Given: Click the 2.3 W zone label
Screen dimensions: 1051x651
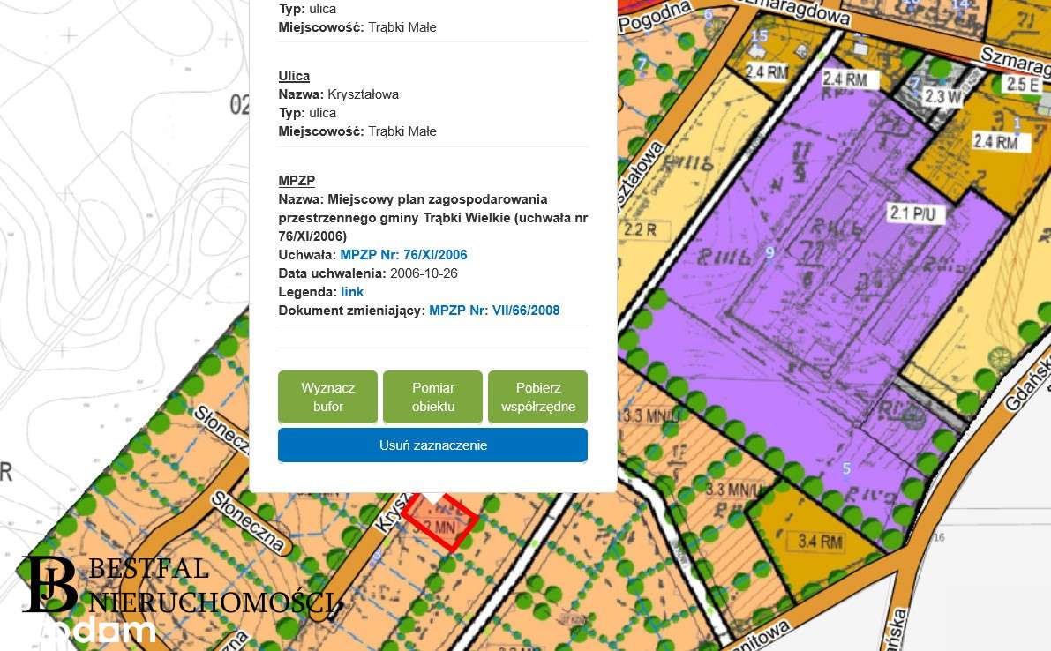Looking at the screenshot, I should (x=942, y=96).
